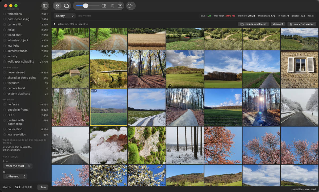The height and width of the screenshot is (192, 319).
Task: Select portrait with depth map filter
Action: click(x=25, y=122)
